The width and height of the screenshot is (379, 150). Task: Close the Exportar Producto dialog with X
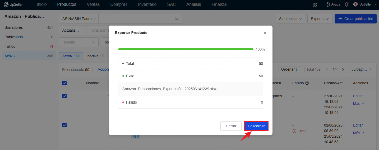[x=265, y=33]
